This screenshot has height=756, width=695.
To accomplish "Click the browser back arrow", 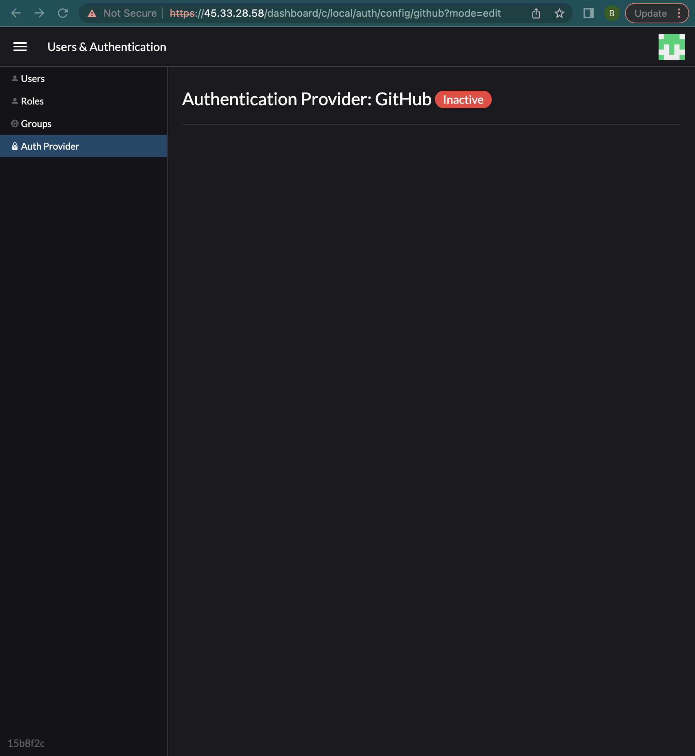I will (16, 13).
